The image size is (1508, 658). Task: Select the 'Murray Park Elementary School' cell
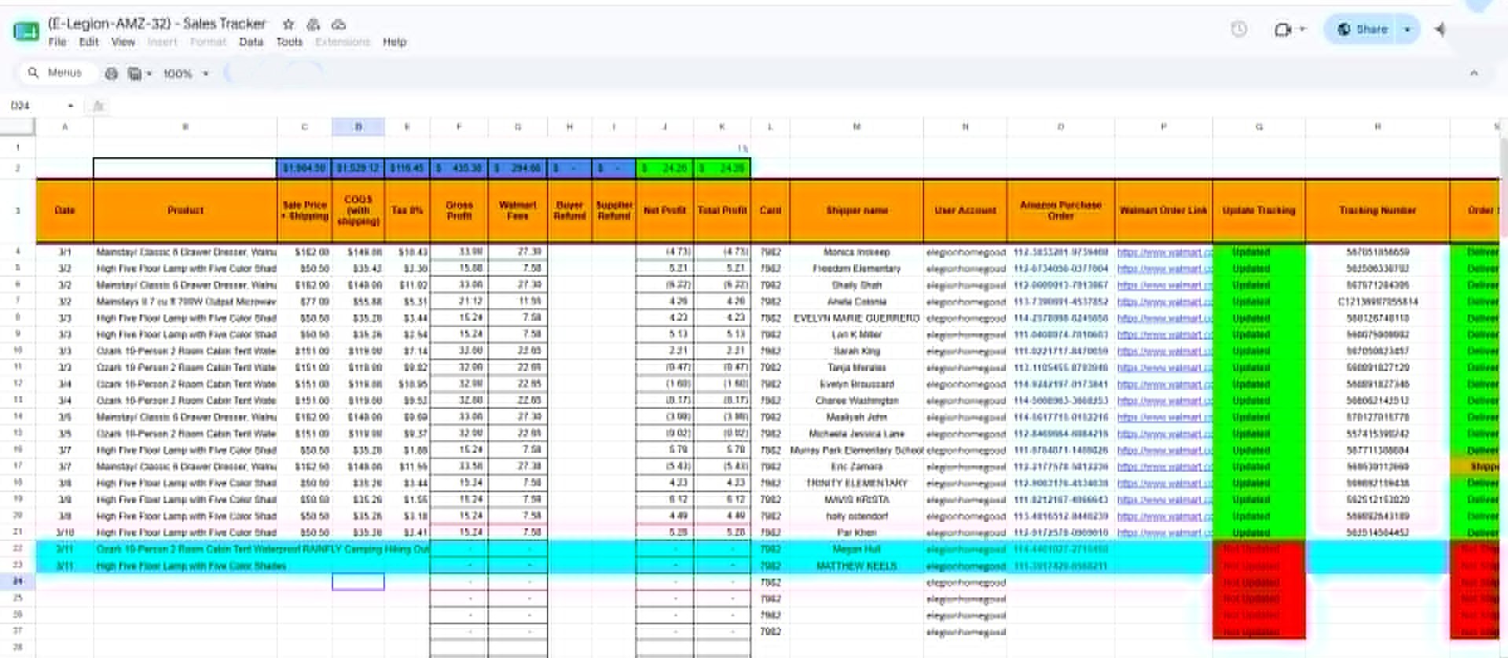857,450
